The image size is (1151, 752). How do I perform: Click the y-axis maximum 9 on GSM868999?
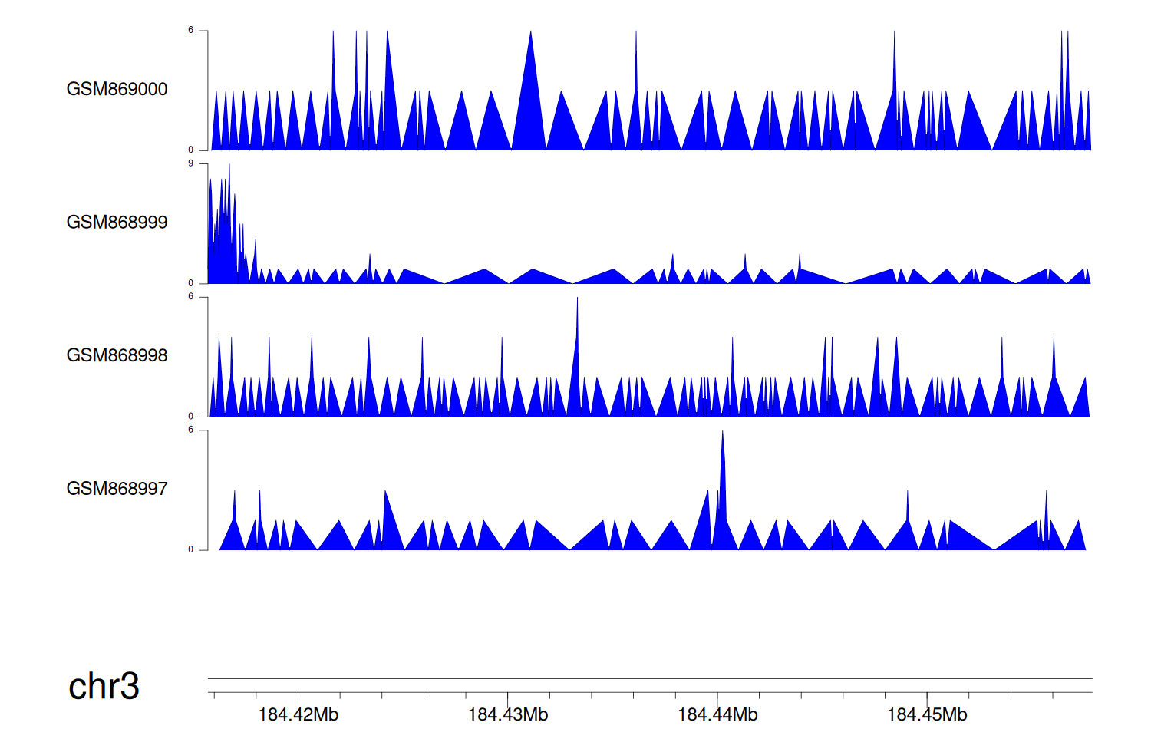[x=191, y=163]
